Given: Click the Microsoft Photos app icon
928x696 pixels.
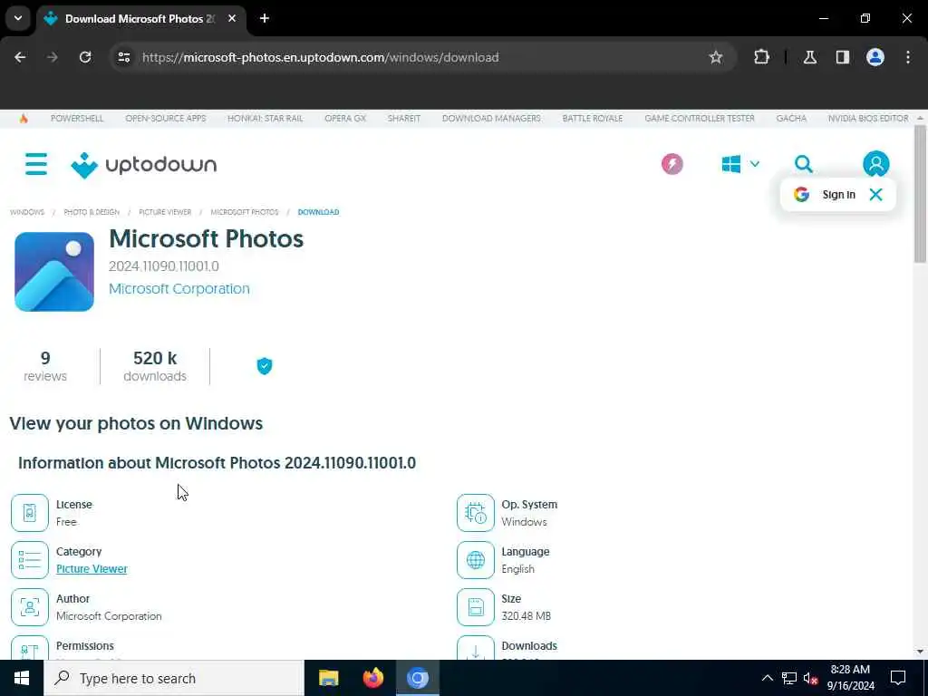Looking at the screenshot, I should (x=54, y=272).
